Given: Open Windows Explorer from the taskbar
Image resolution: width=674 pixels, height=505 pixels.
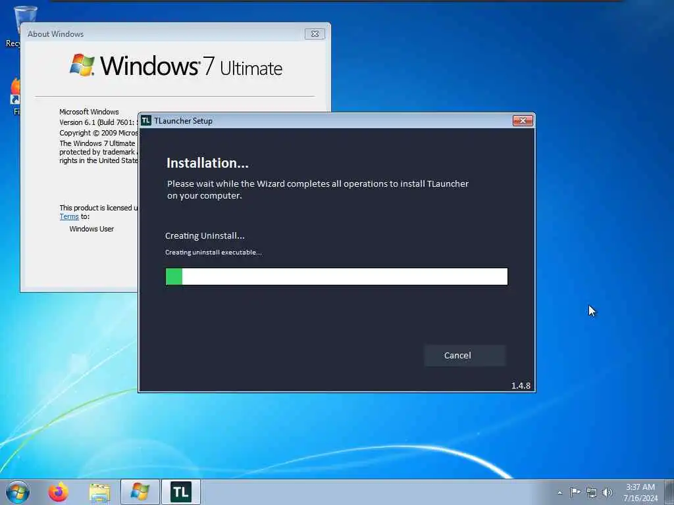Looking at the screenshot, I should 100,493.
